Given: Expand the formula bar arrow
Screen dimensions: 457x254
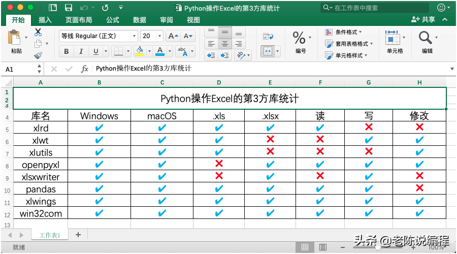Looking at the screenshot, I should 452,69.
